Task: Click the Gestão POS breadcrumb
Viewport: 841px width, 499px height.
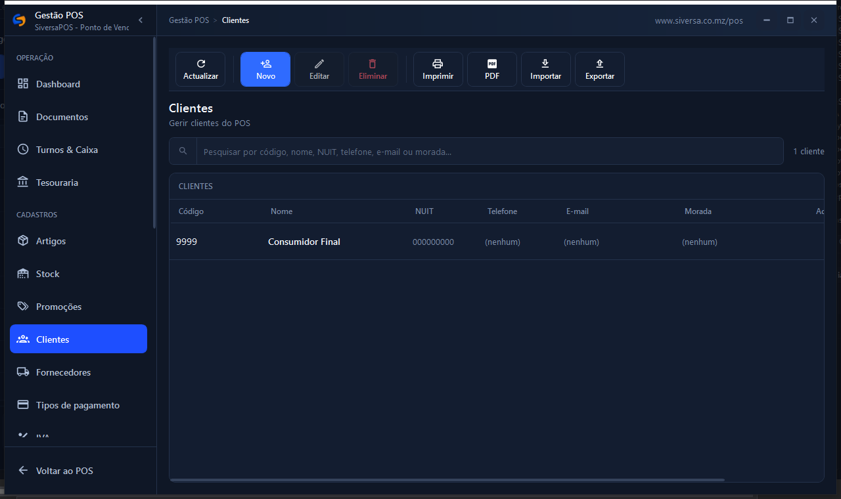Action: coord(189,20)
